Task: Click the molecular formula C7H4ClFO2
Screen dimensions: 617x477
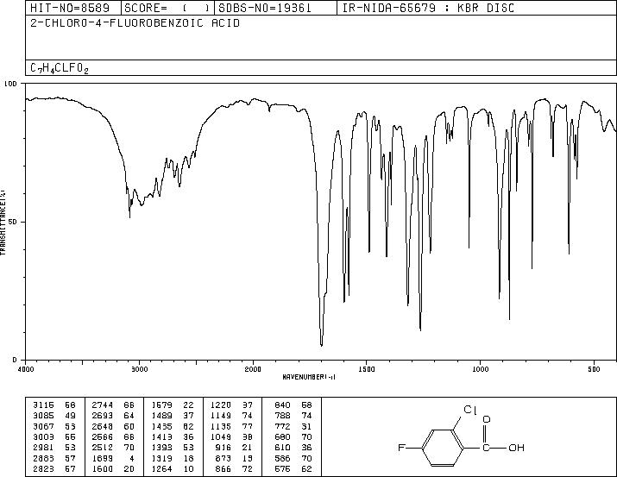Action: coord(60,68)
